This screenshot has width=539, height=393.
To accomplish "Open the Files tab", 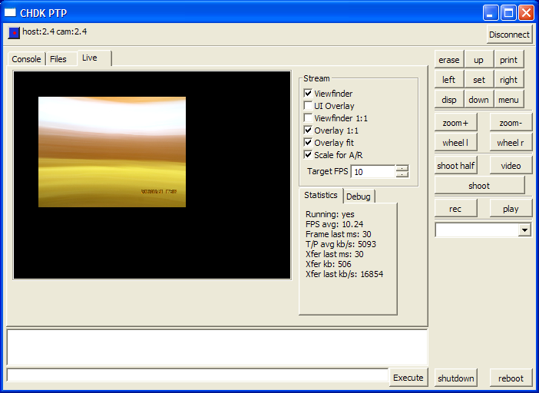I will click(58, 59).
